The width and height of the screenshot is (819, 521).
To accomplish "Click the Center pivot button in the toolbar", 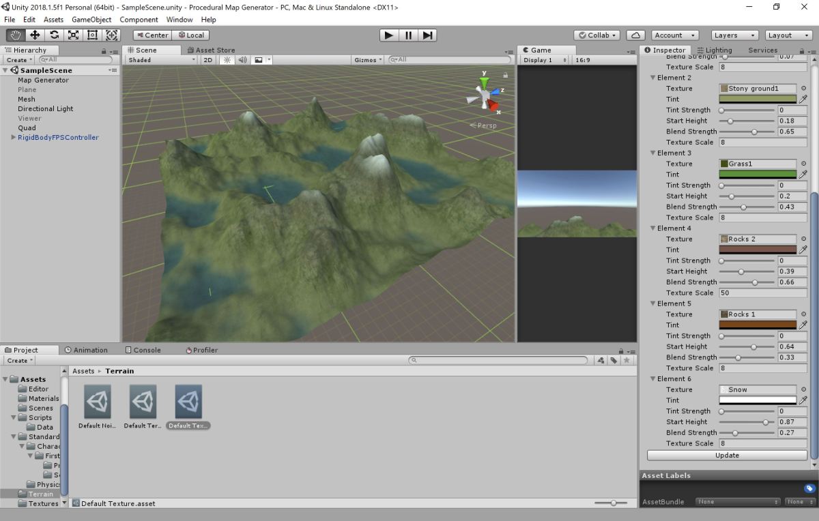I will pyautogui.click(x=152, y=35).
